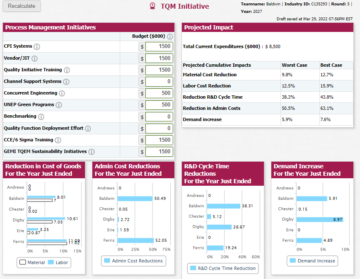Open the UNEP Green Programs info icon
The height and width of the screenshot is (279, 360).
tap(59, 105)
